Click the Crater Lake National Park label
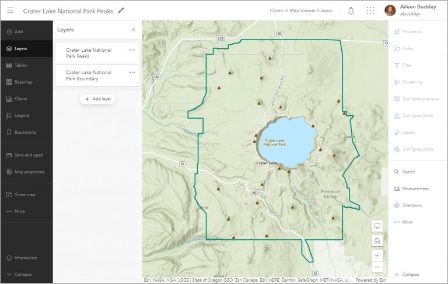448x284 pixels. click(x=275, y=143)
